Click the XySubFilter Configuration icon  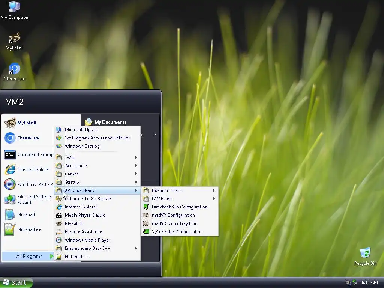point(146,232)
